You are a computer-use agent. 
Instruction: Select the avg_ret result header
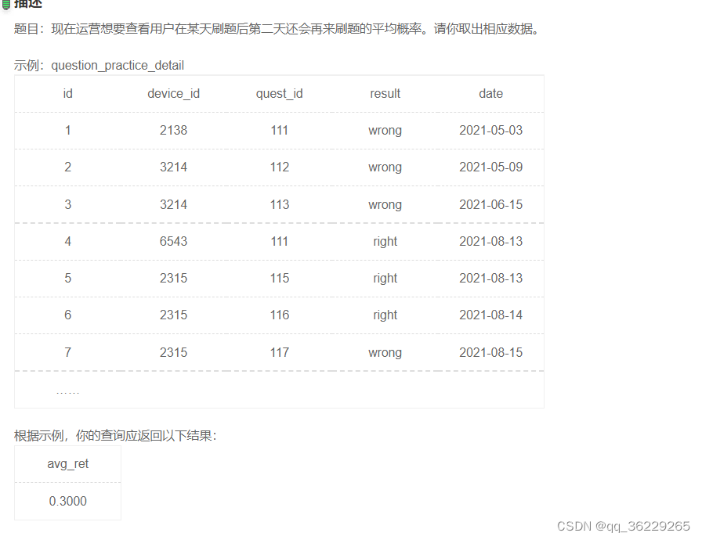[x=67, y=463]
